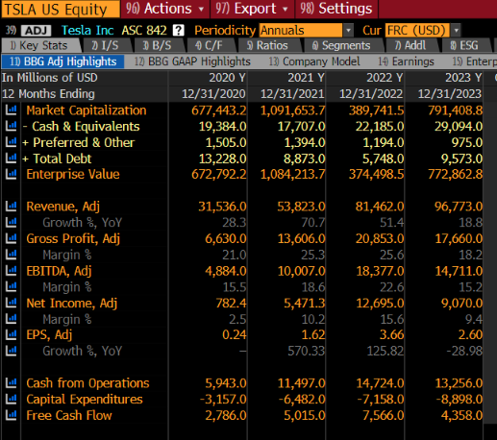The width and height of the screenshot is (497, 440).
Task: Click the Enterprise Value row label
Action: click(73, 174)
